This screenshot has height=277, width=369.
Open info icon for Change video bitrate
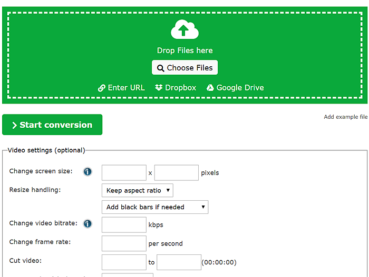tap(88, 223)
